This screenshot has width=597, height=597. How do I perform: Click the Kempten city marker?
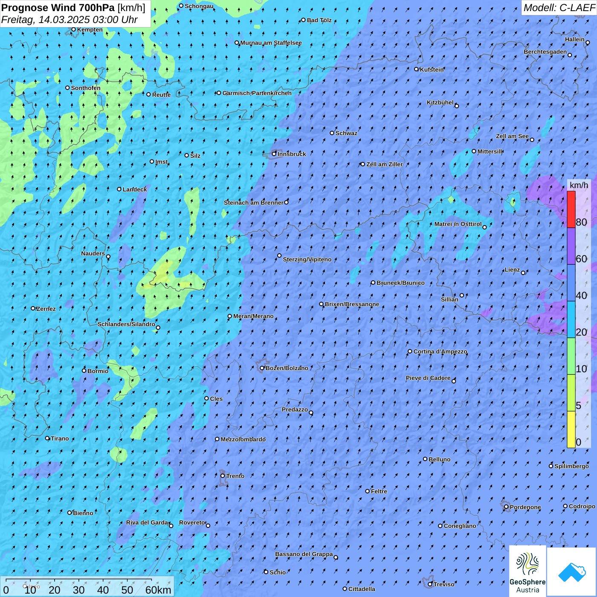(74, 29)
